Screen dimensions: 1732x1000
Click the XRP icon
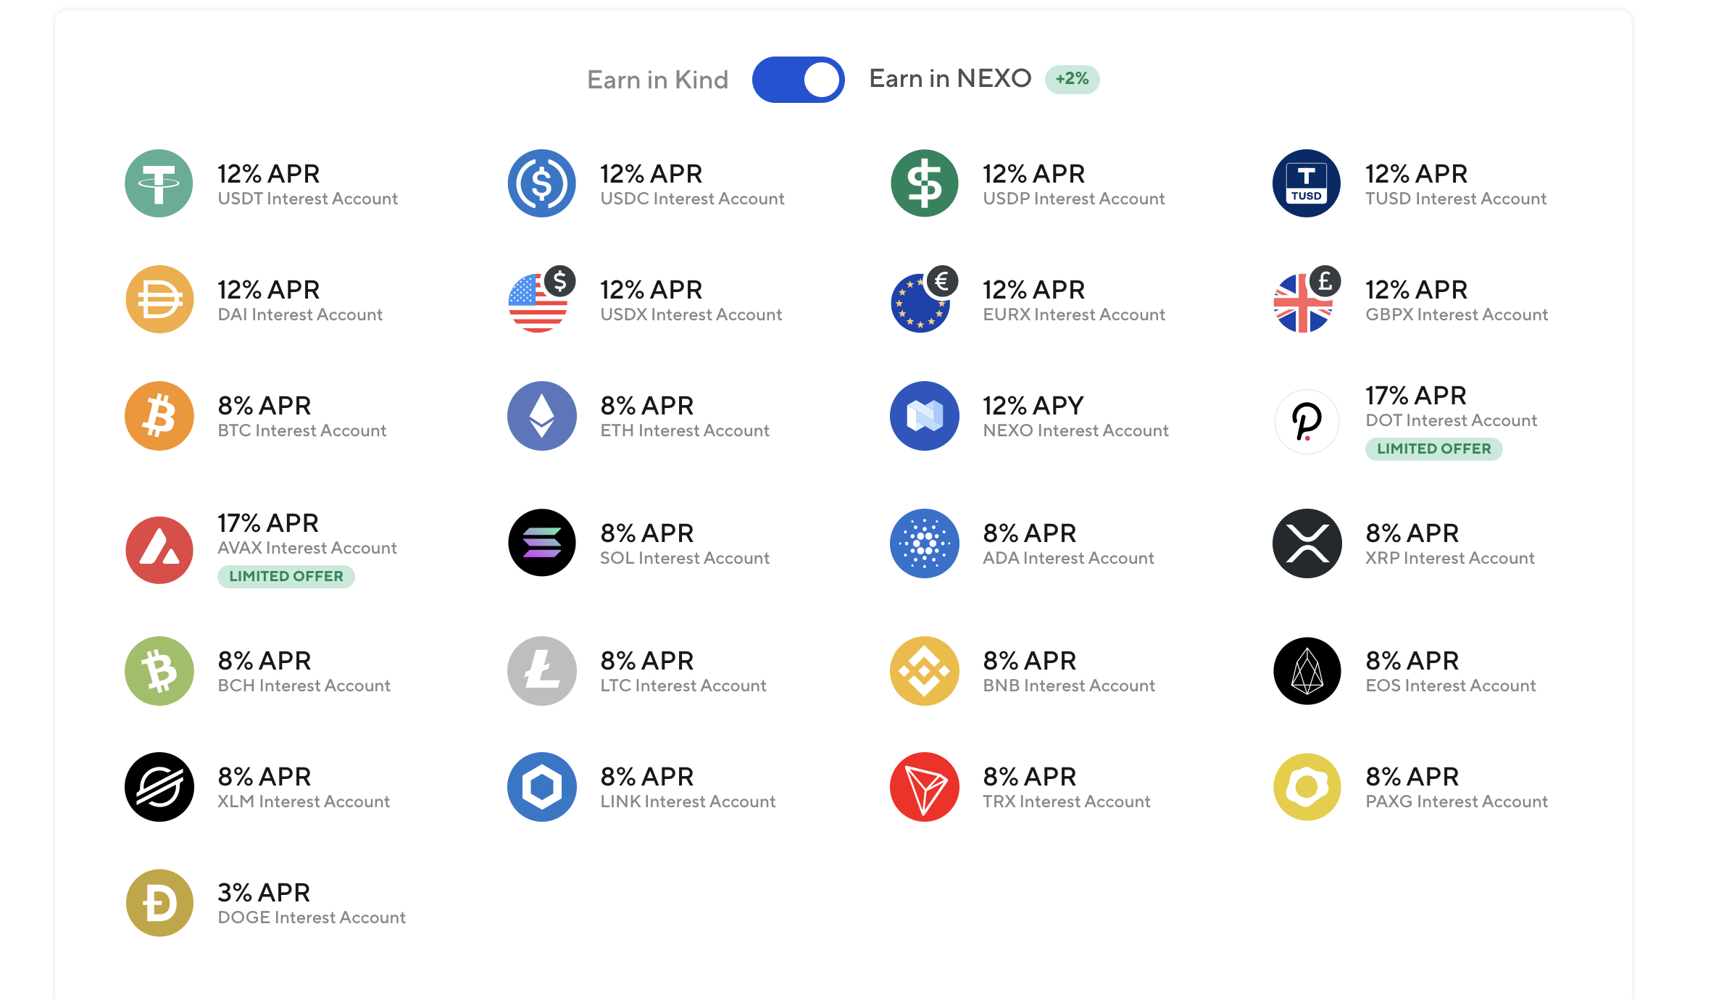pyautogui.click(x=1305, y=543)
